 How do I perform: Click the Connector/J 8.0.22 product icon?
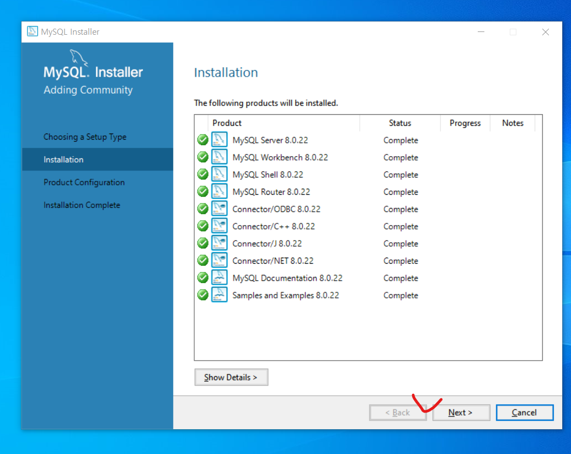pyautogui.click(x=219, y=243)
